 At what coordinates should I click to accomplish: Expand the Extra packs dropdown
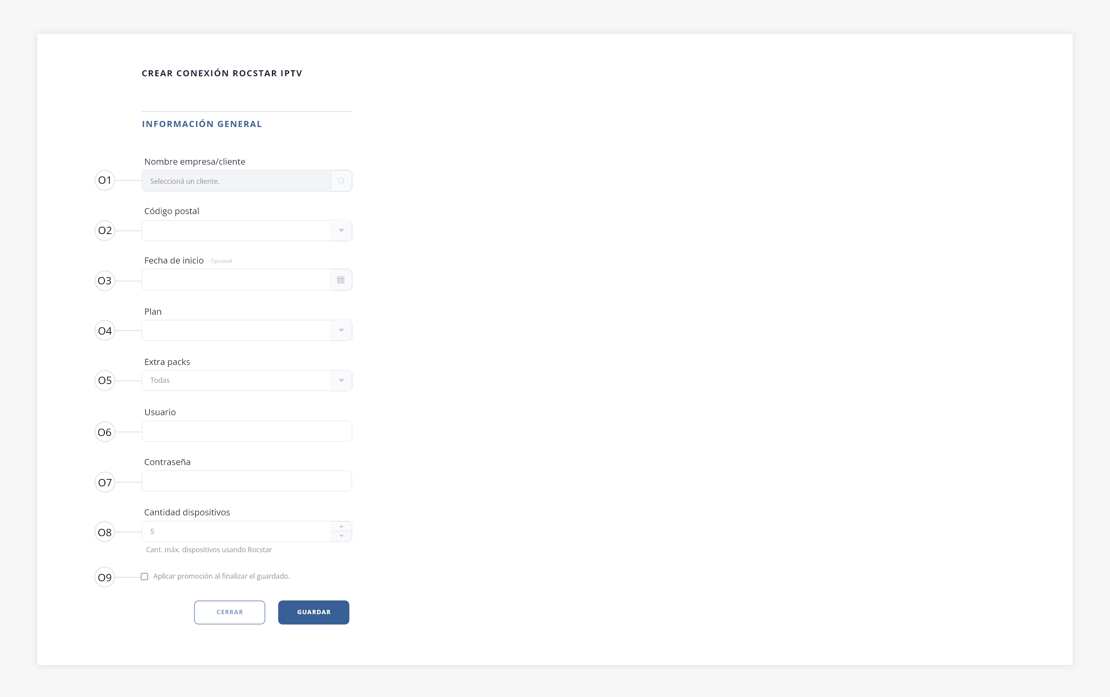point(341,381)
